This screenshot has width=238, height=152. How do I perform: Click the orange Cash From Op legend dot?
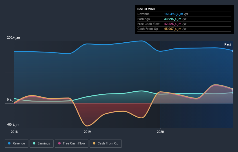[94, 143]
